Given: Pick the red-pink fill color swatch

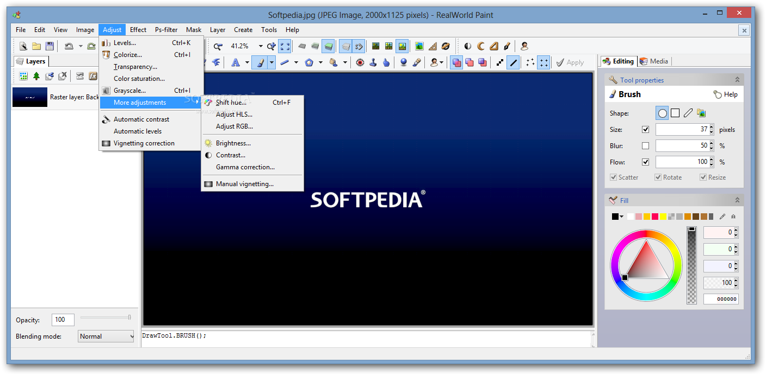Looking at the screenshot, I should [x=655, y=217].
